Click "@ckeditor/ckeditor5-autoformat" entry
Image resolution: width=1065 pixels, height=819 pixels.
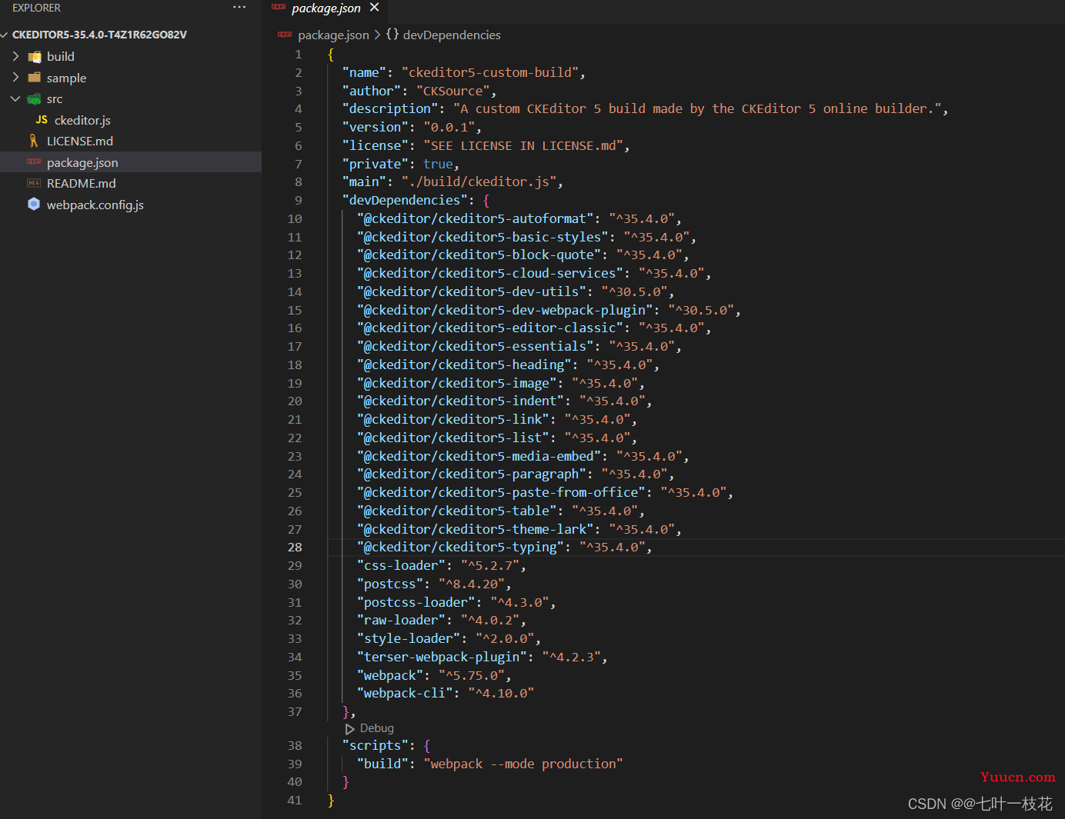tap(475, 218)
